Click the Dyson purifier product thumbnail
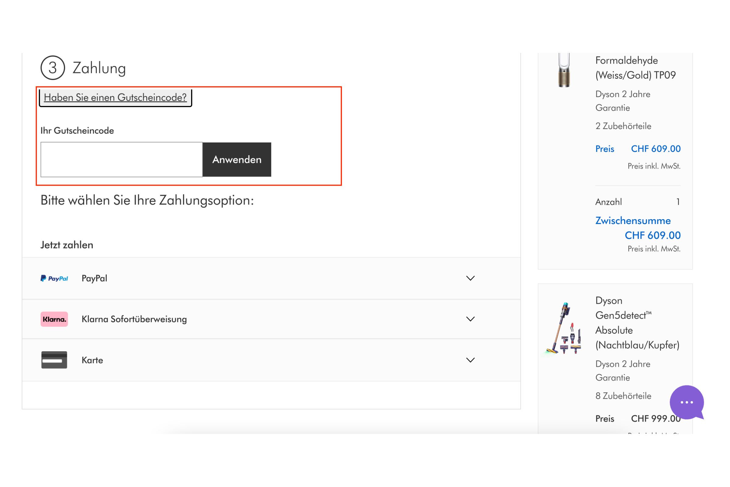The image size is (730, 487). pyautogui.click(x=564, y=70)
